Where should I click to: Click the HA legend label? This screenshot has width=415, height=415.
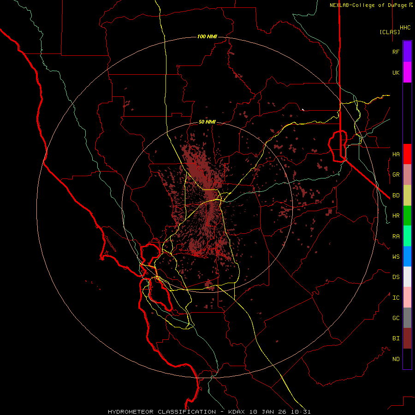pyautogui.click(x=396, y=154)
